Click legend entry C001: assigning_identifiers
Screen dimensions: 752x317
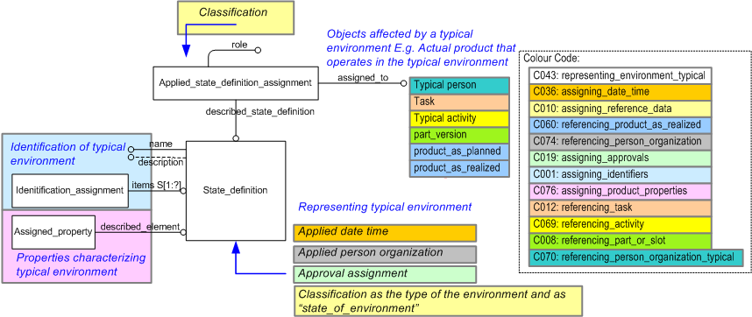[x=621, y=174]
